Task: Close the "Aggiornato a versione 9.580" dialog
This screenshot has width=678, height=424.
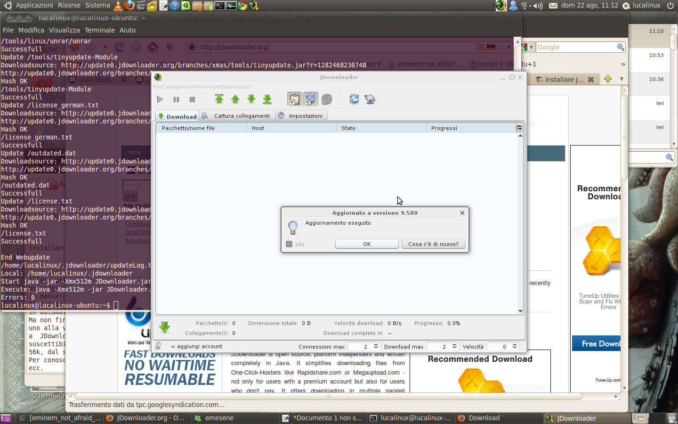Action: pos(462,213)
